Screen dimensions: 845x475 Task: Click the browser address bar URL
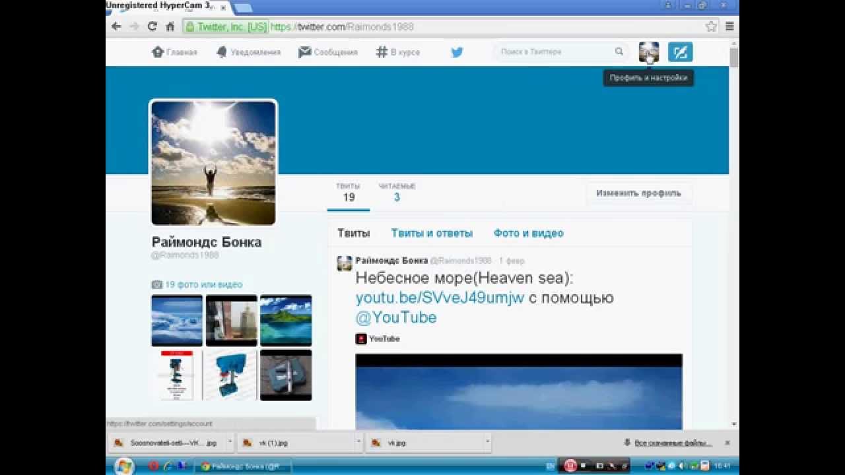click(x=342, y=27)
